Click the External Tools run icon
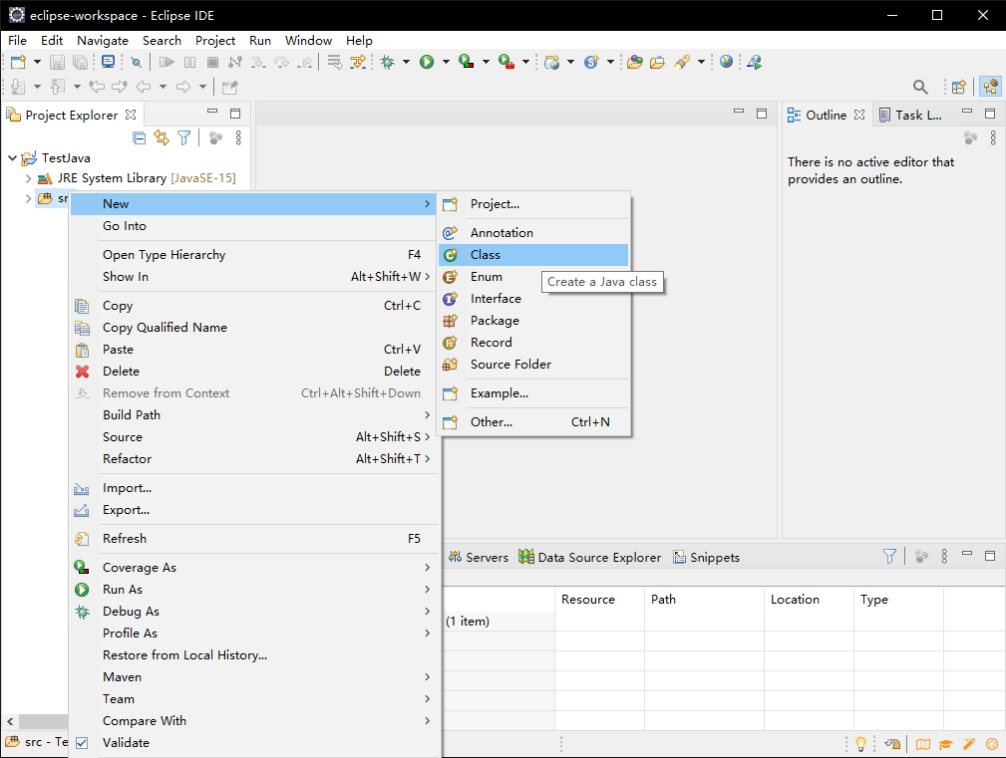This screenshot has width=1006, height=758. pos(506,62)
